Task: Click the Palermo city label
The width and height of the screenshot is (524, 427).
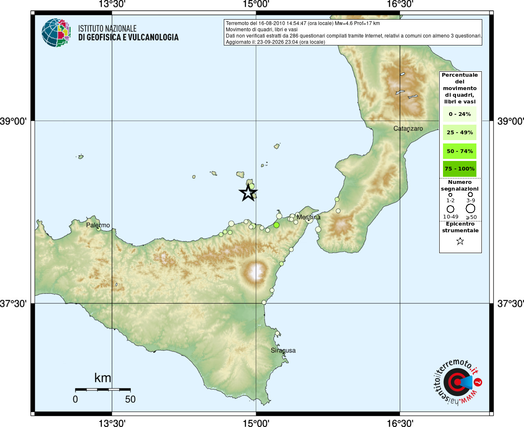Action: pos(98,225)
